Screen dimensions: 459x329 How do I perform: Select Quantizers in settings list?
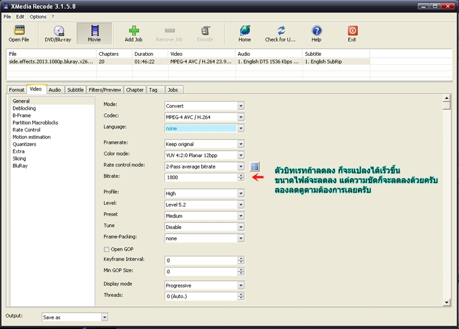25,144
